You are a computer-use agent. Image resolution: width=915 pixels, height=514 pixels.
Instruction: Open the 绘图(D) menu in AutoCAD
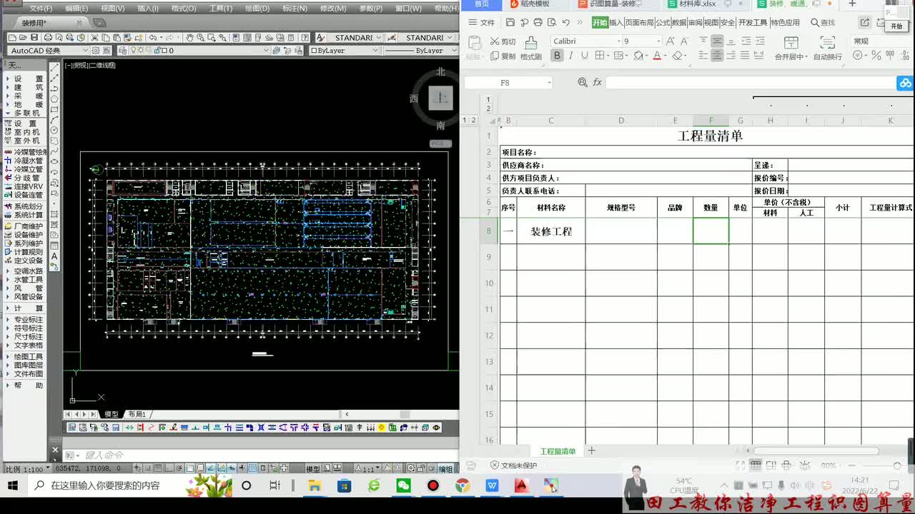(x=257, y=9)
